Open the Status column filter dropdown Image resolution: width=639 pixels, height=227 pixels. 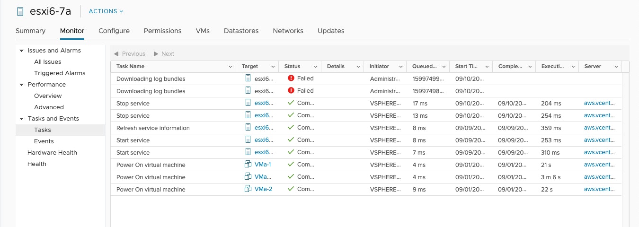tap(316, 67)
